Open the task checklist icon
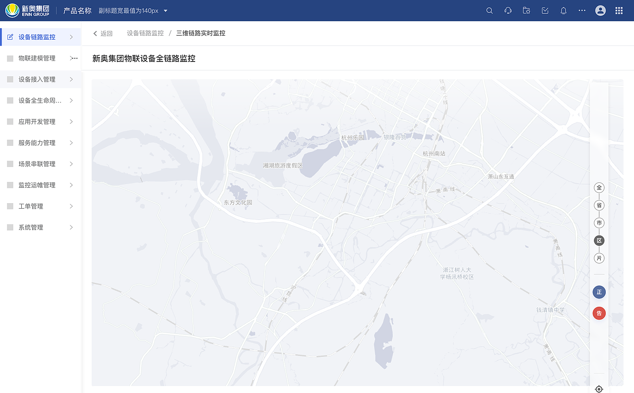634x393 pixels. [x=545, y=10]
